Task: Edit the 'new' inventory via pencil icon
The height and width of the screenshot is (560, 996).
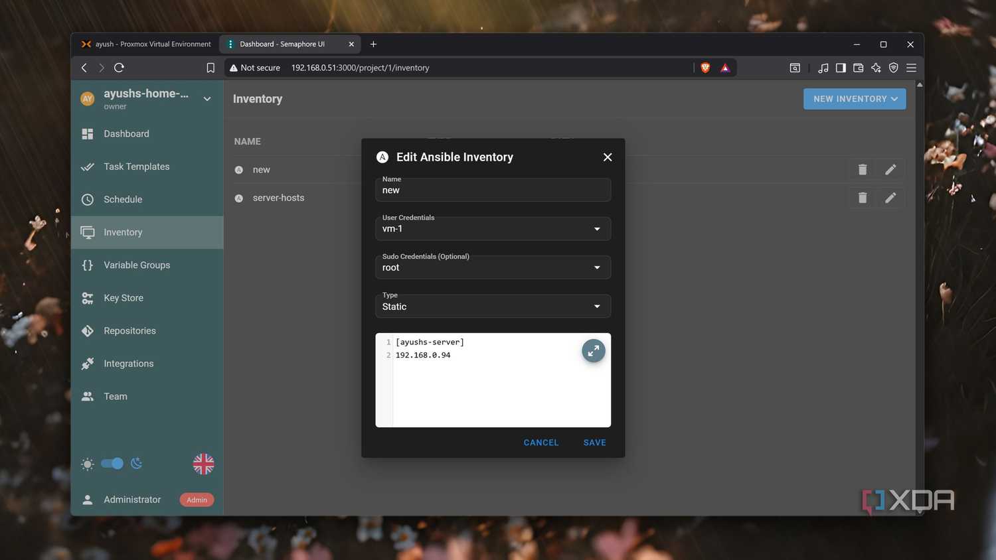Action: click(x=890, y=170)
